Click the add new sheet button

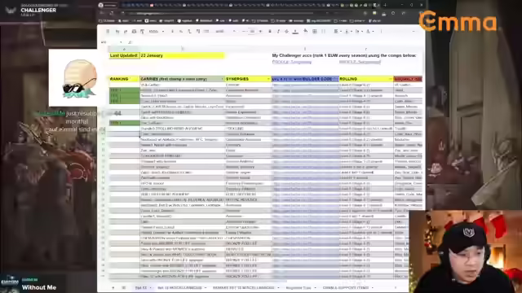tap(113, 287)
